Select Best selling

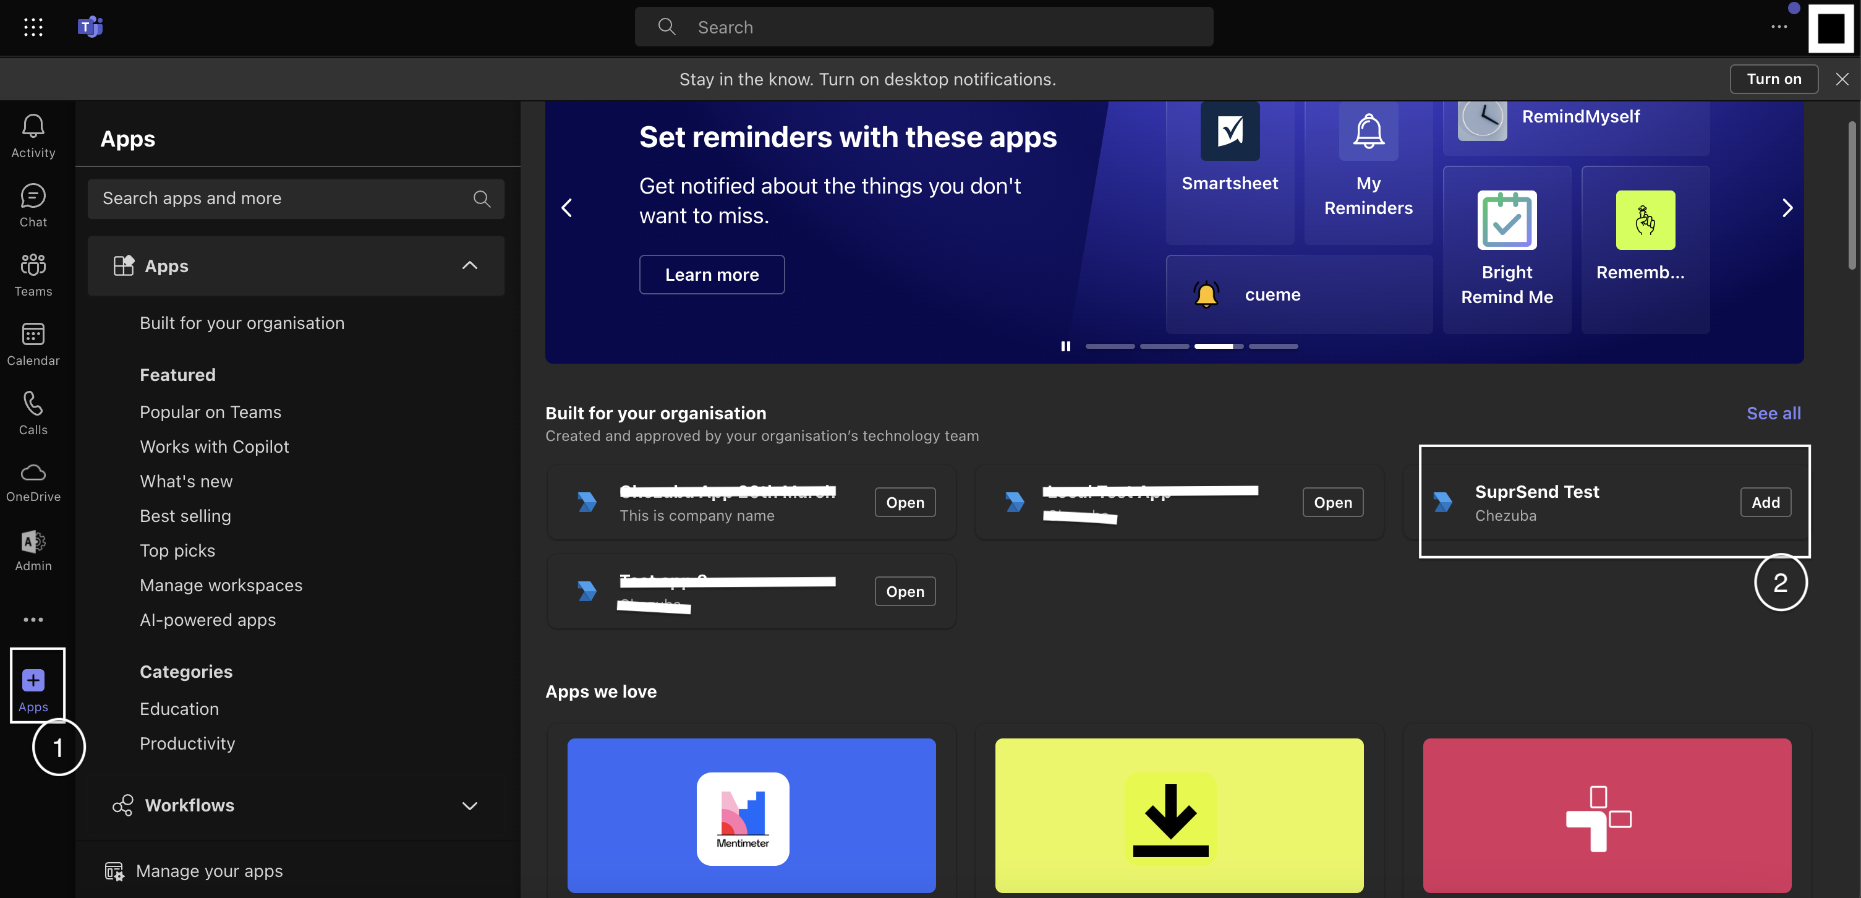click(x=185, y=516)
